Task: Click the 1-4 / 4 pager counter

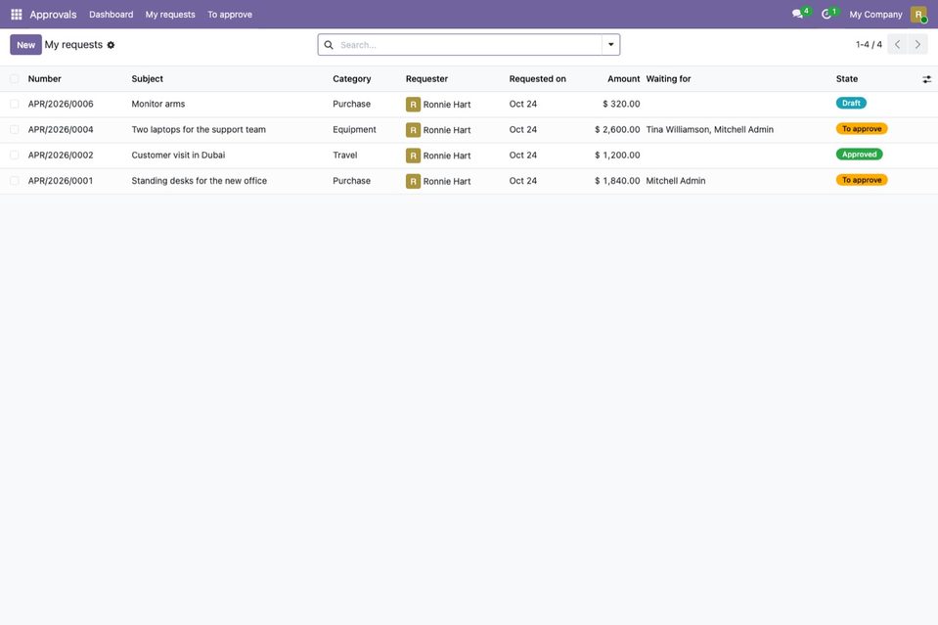Action: tap(869, 44)
